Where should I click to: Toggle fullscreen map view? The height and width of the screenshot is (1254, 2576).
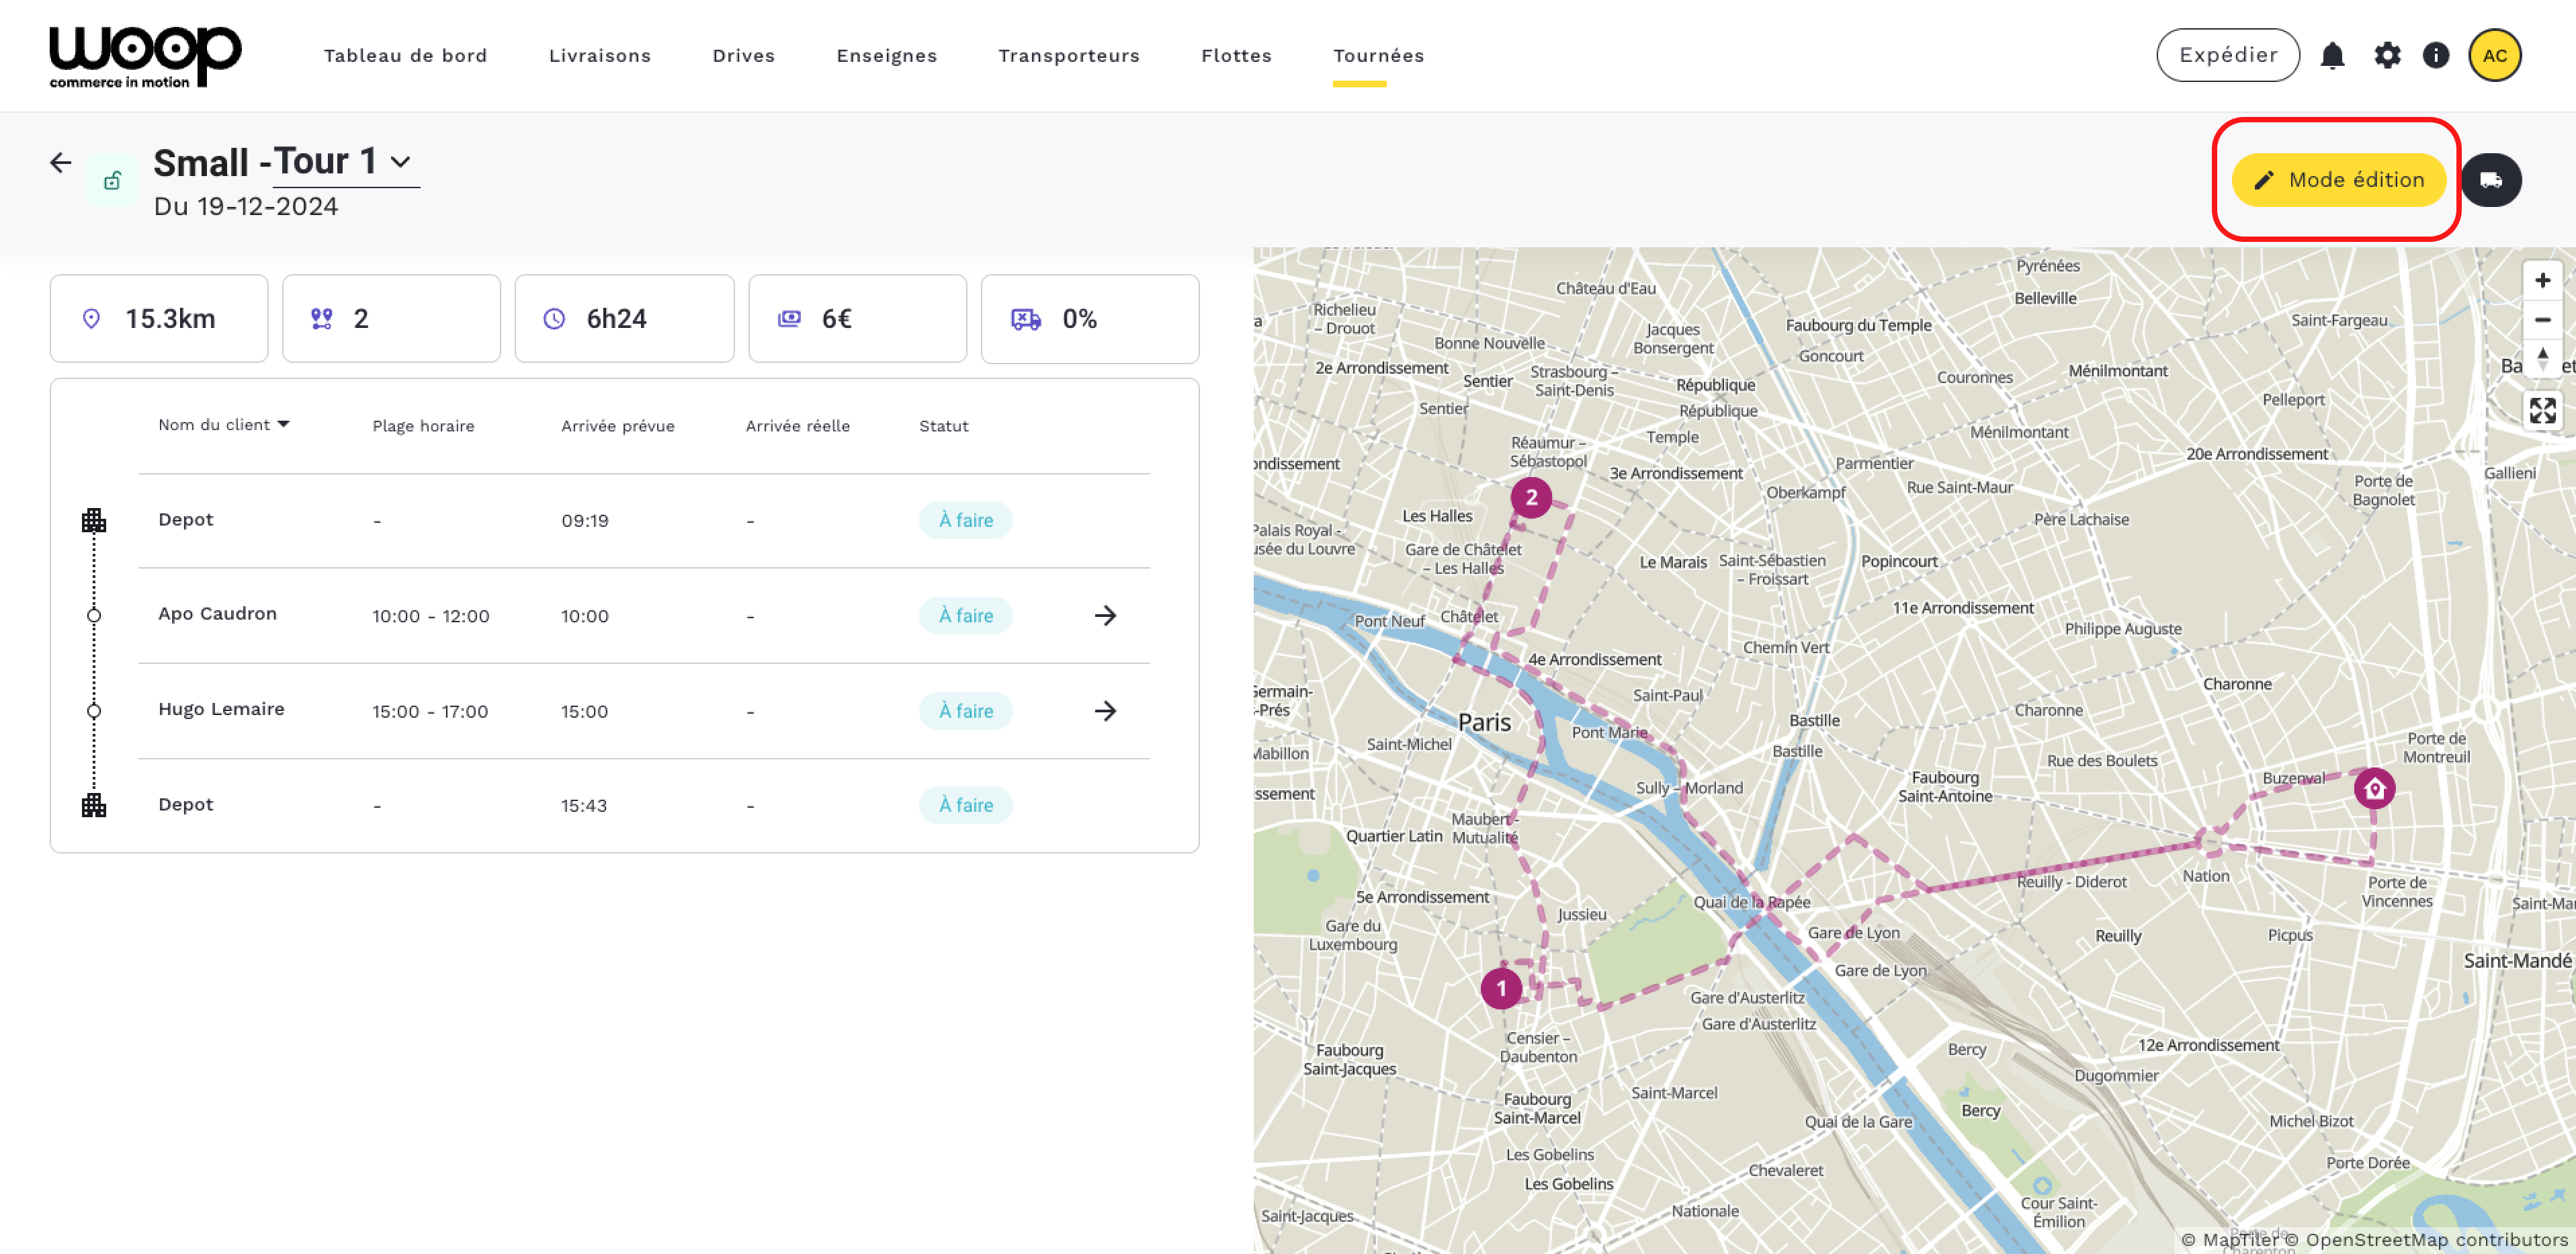coord(2542,410)
